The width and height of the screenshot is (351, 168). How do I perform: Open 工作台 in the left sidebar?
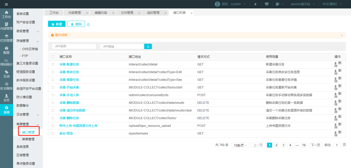(x=6, y=15)
